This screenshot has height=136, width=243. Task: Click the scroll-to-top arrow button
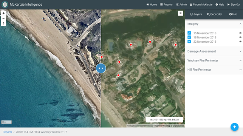pyautogui.click(x=234, y=127)
